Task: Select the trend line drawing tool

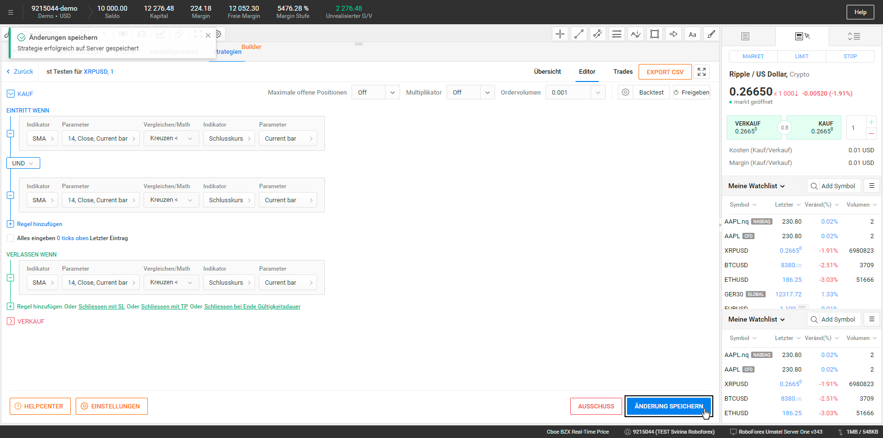Action: 579,34
